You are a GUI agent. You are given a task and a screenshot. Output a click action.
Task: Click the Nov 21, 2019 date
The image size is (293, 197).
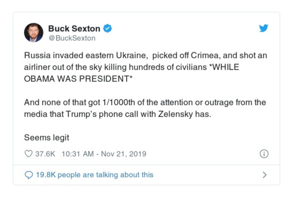[123, 154]
